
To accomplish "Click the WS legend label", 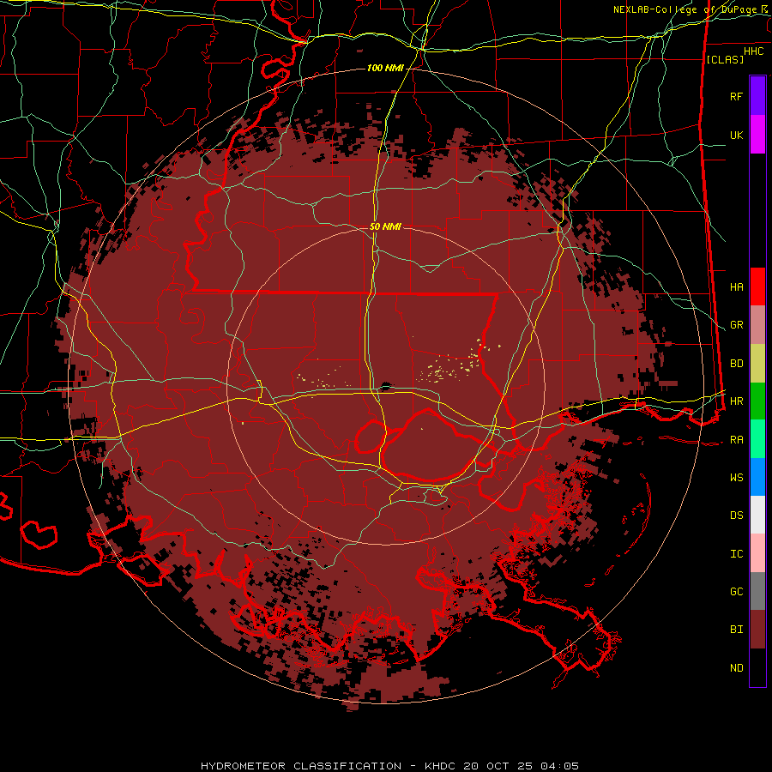I will pyautogui.click(x=737, y=478).
